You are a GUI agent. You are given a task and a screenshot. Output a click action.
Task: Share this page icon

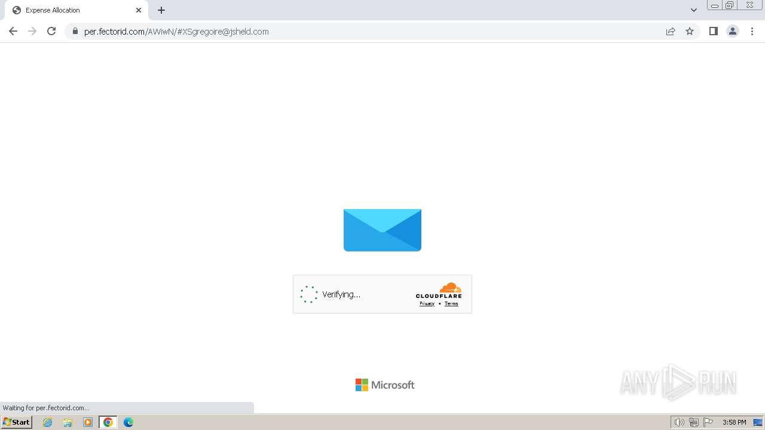(x=671, y=31)
